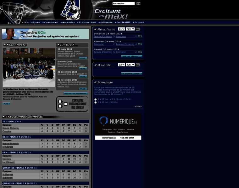Click PLUS on the 5 février 2024 news item
This screenshot has height=188, width=239.
point(83,68)
